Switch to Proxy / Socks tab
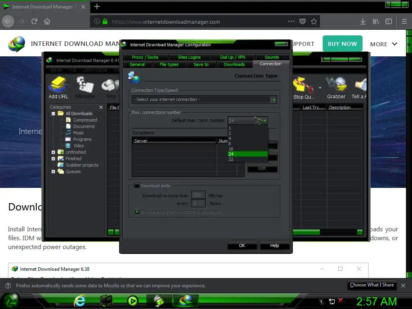Viewport: 412px width, 309px height. point(145,57)
